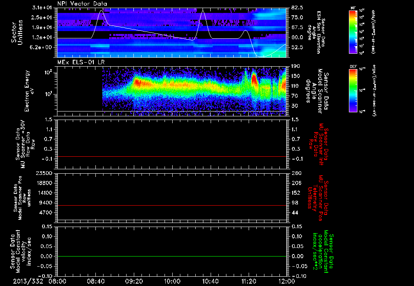Screen dimensions: 414x286
Task: Click the MU Scanner +30V Raw Data axis label
Action: tap(25, 144)
